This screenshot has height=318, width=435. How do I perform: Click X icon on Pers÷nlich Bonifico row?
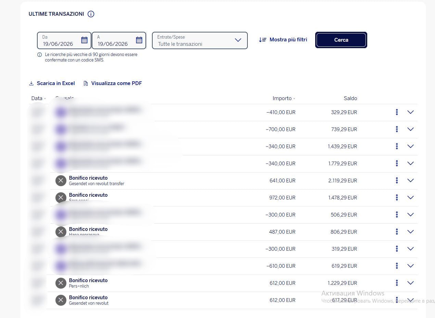[61, 283]
